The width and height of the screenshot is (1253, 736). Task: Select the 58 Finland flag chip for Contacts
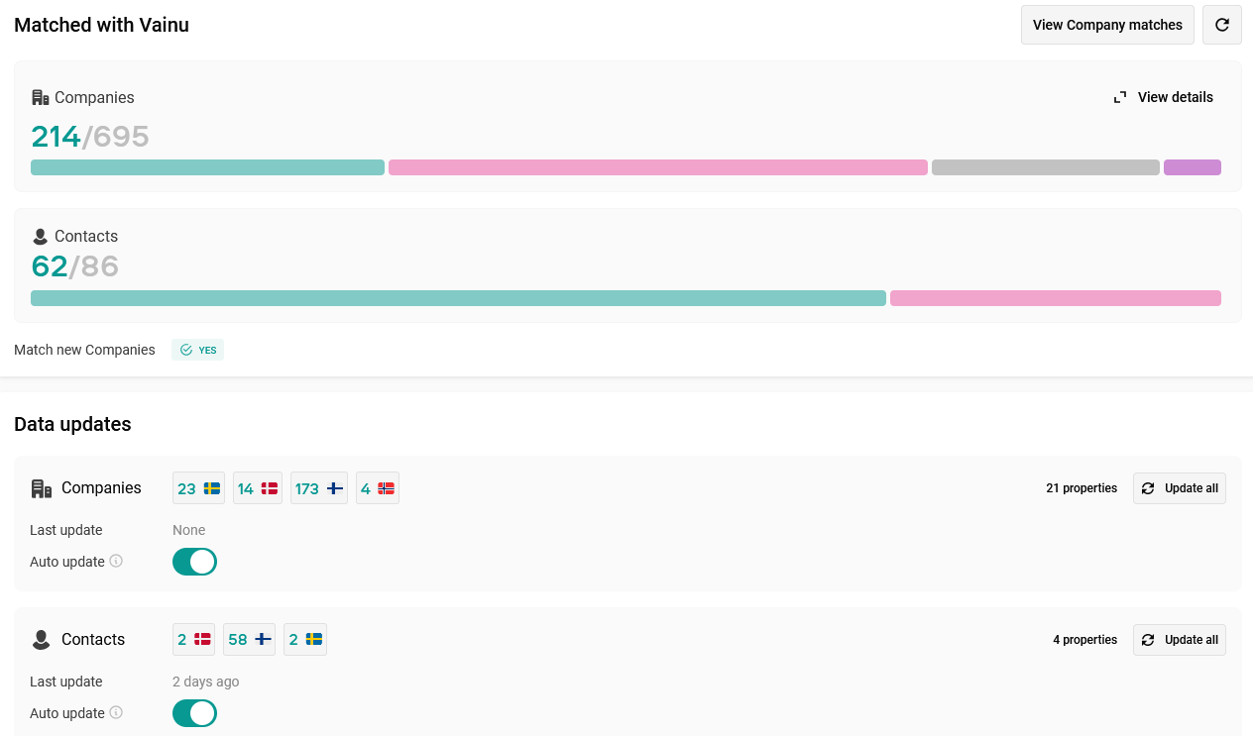pos(250,640)
